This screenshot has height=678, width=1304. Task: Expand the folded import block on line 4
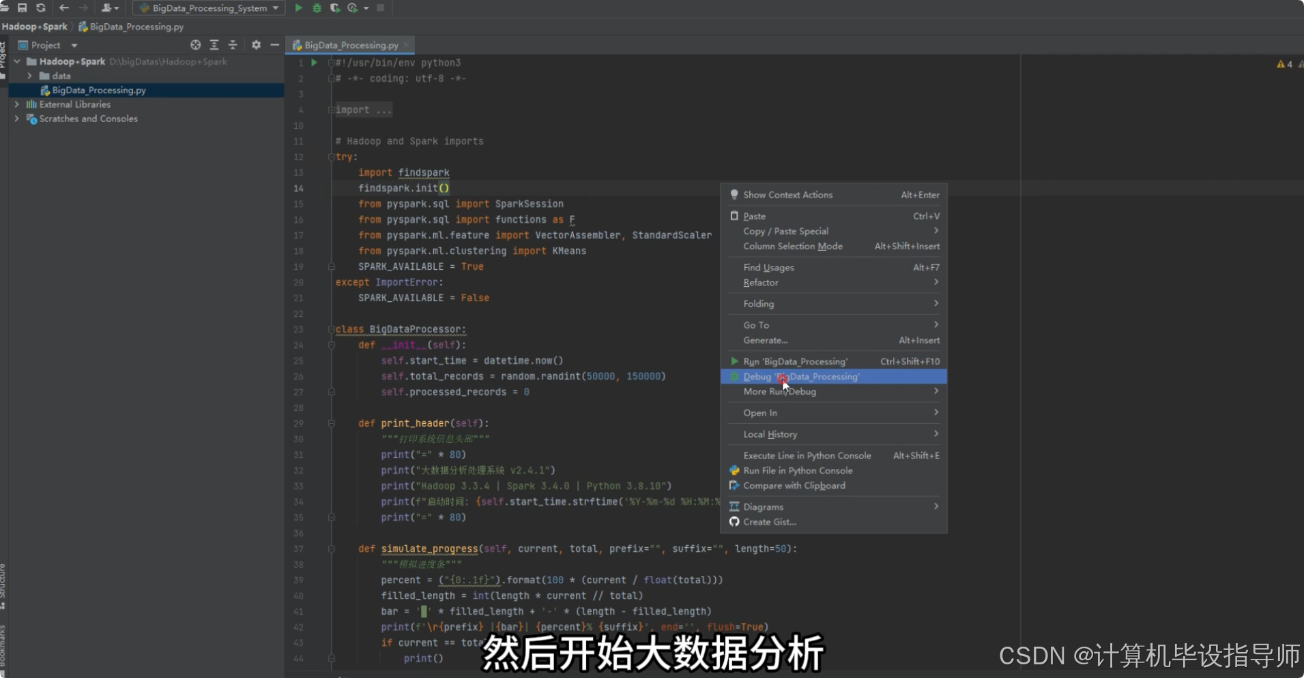pyautogui.click(x=331, y=110)
